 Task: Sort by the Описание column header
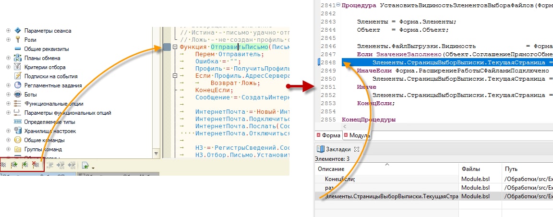point(387,169)
